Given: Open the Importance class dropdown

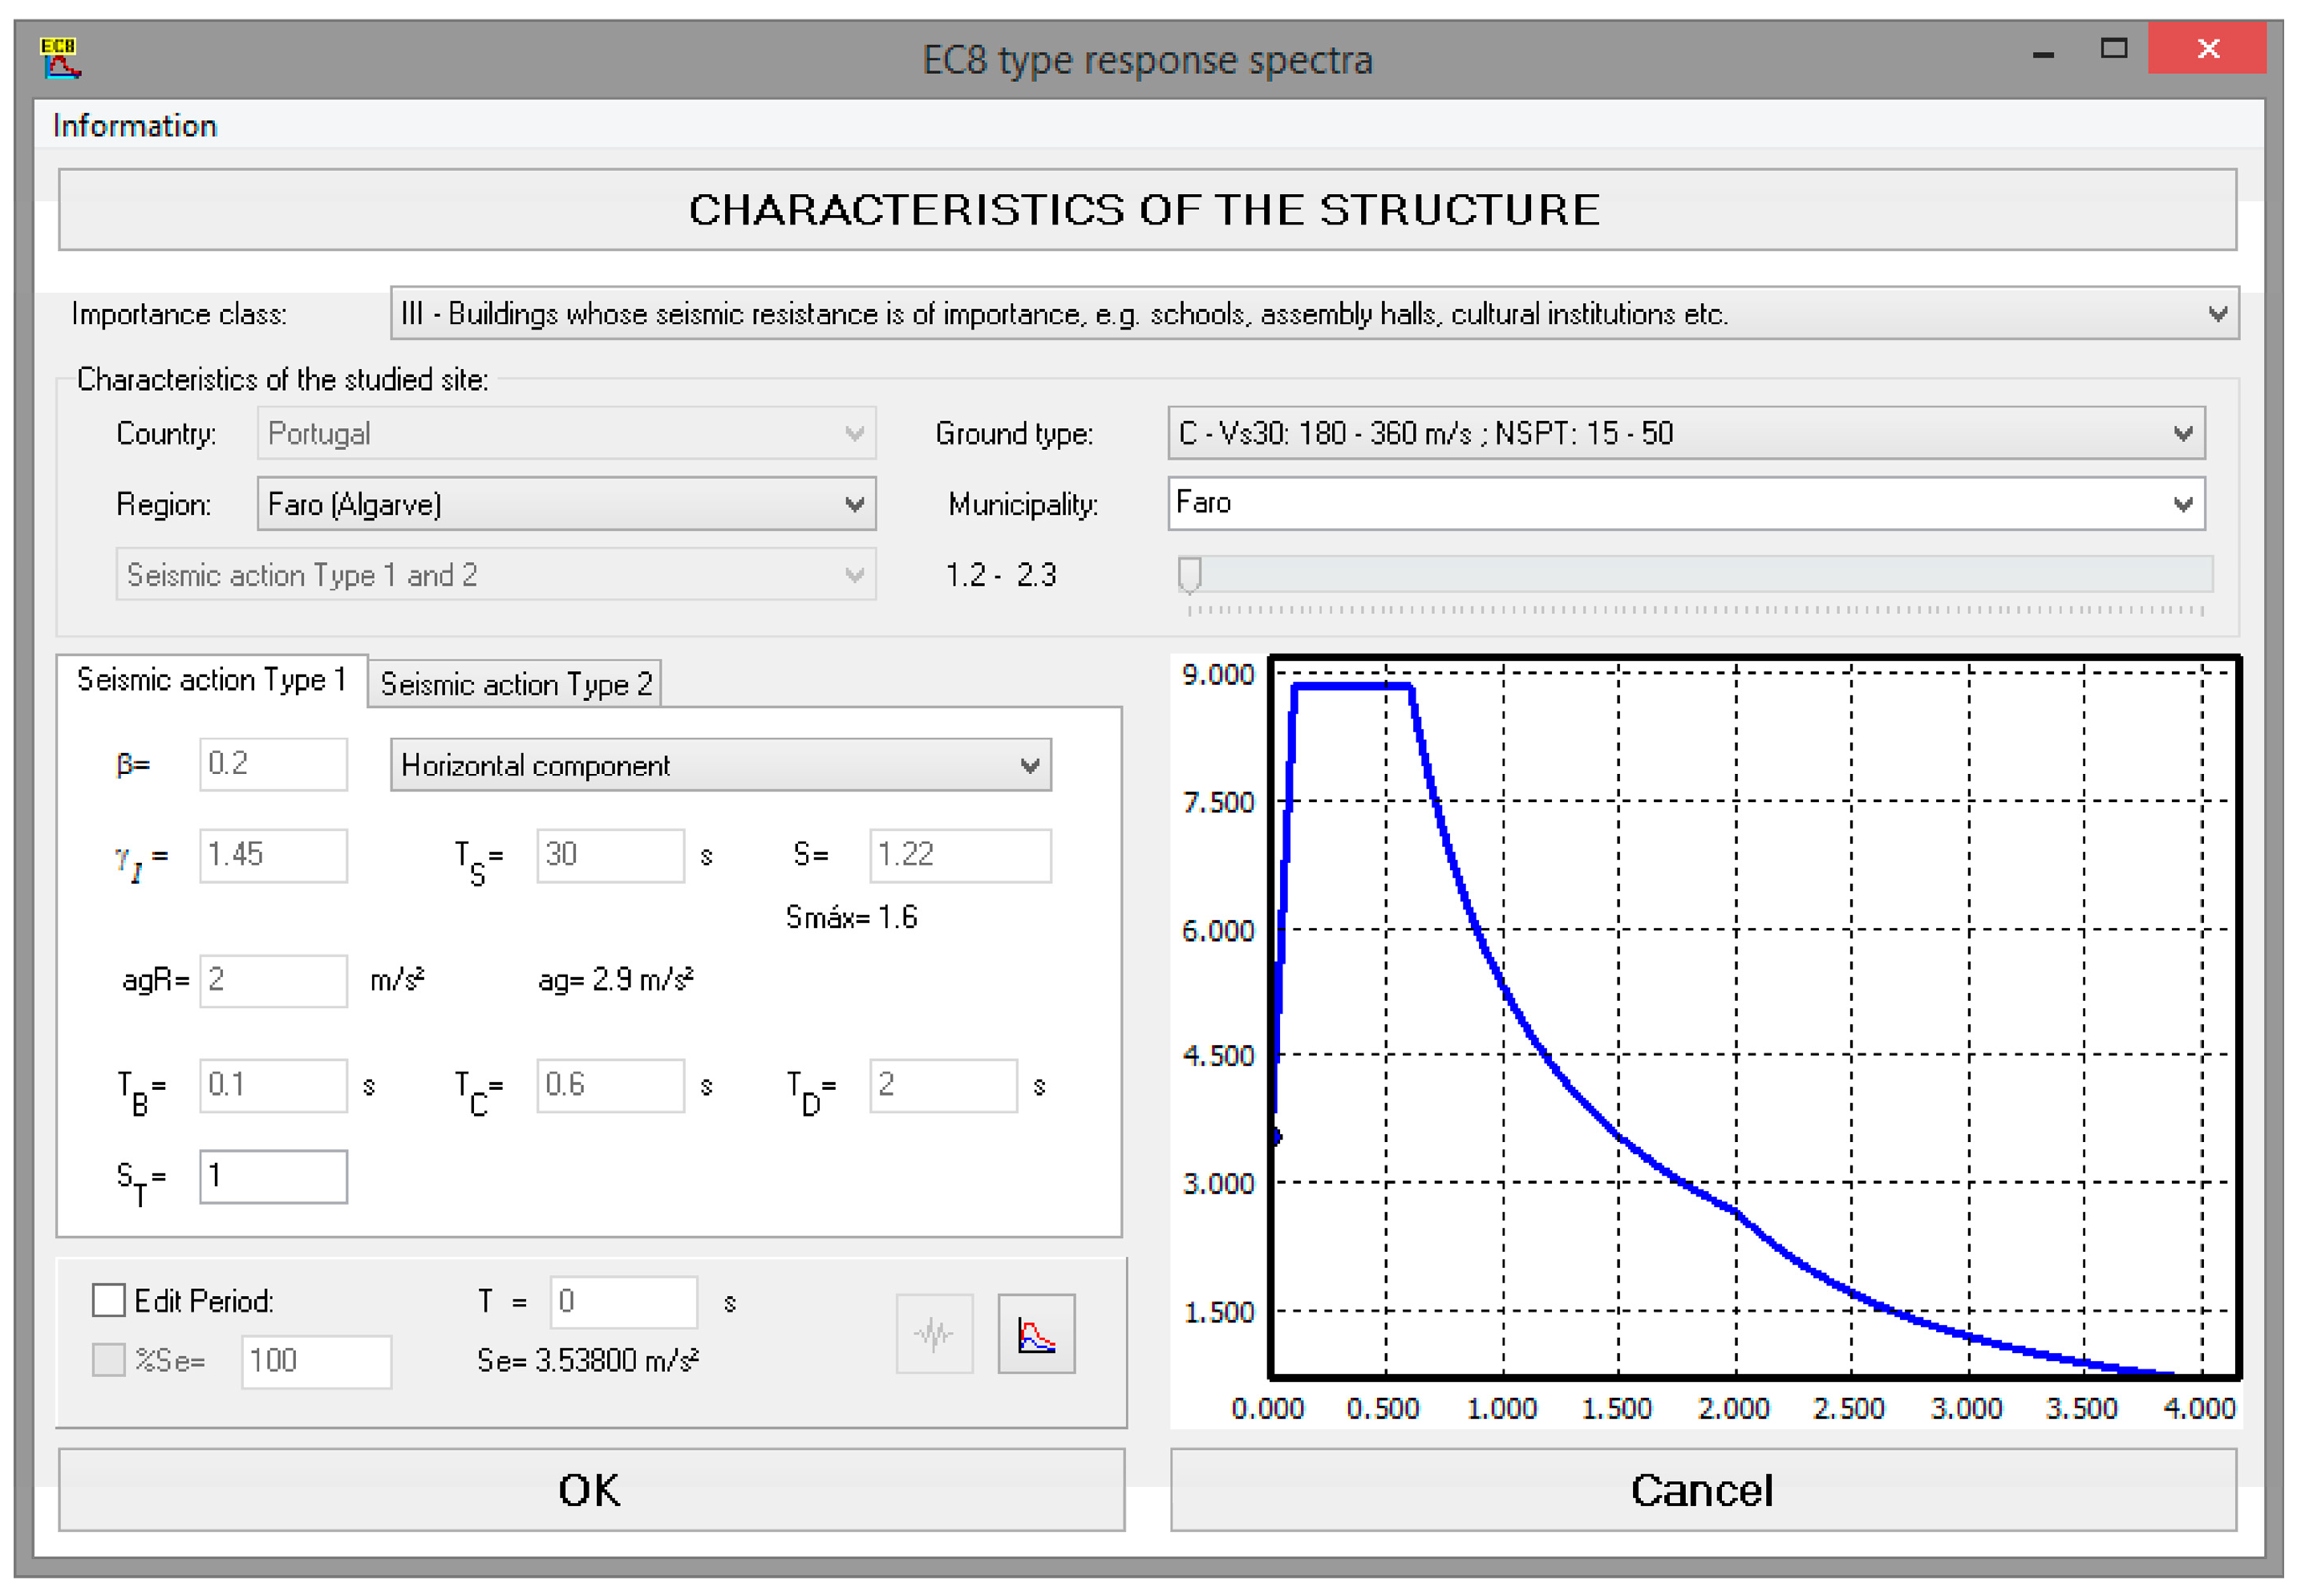Looking at the screenshot, I should (x=2217, y=314).
